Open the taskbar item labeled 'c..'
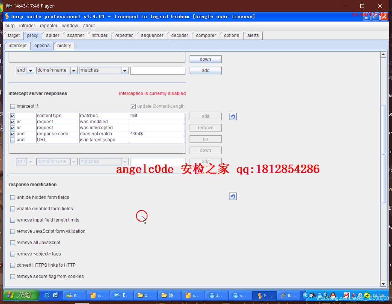The height and width of the screenshot is (304, 392). point(98,296)
